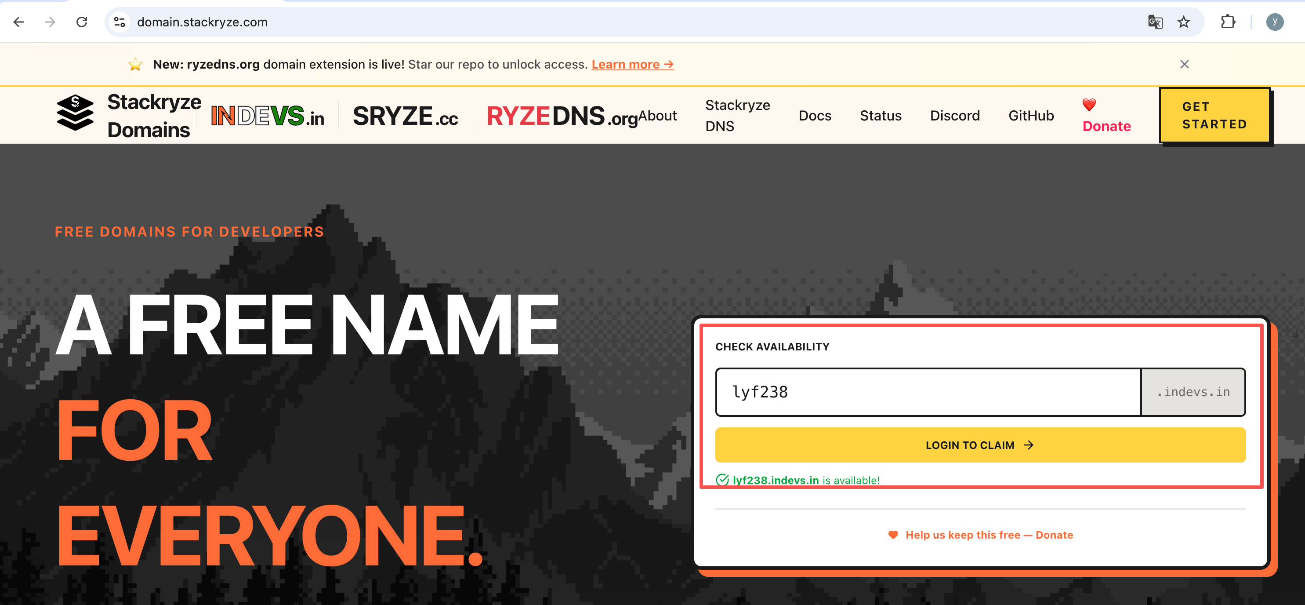Visit the GitHub navigation link
The width and height of the screenshot is (1305, 605).
click(1031, 116)
